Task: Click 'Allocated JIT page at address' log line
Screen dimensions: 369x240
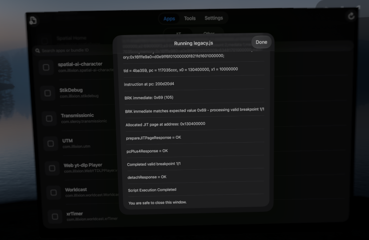Action: click(166, 124)
